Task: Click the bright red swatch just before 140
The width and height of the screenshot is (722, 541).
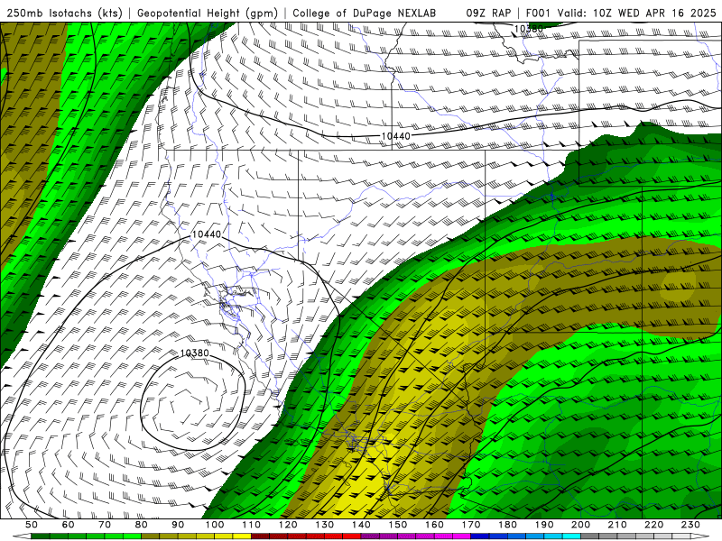Action: (352, 536)
